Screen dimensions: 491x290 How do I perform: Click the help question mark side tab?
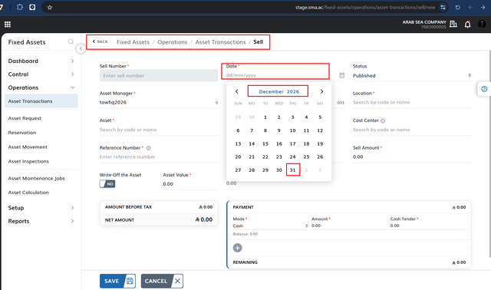pos(484,89)
